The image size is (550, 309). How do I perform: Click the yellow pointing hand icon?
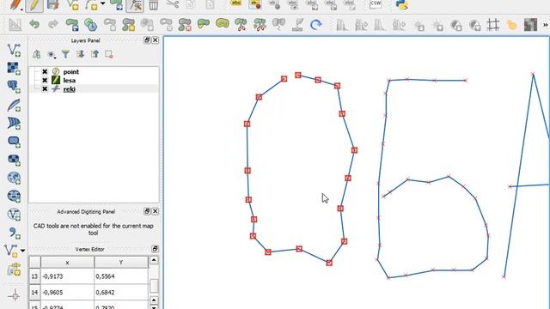pos(512,25)
